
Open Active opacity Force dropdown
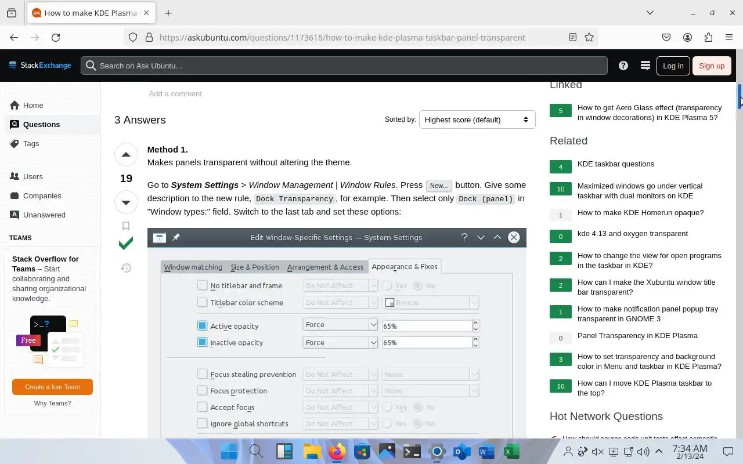pos(340,325)
